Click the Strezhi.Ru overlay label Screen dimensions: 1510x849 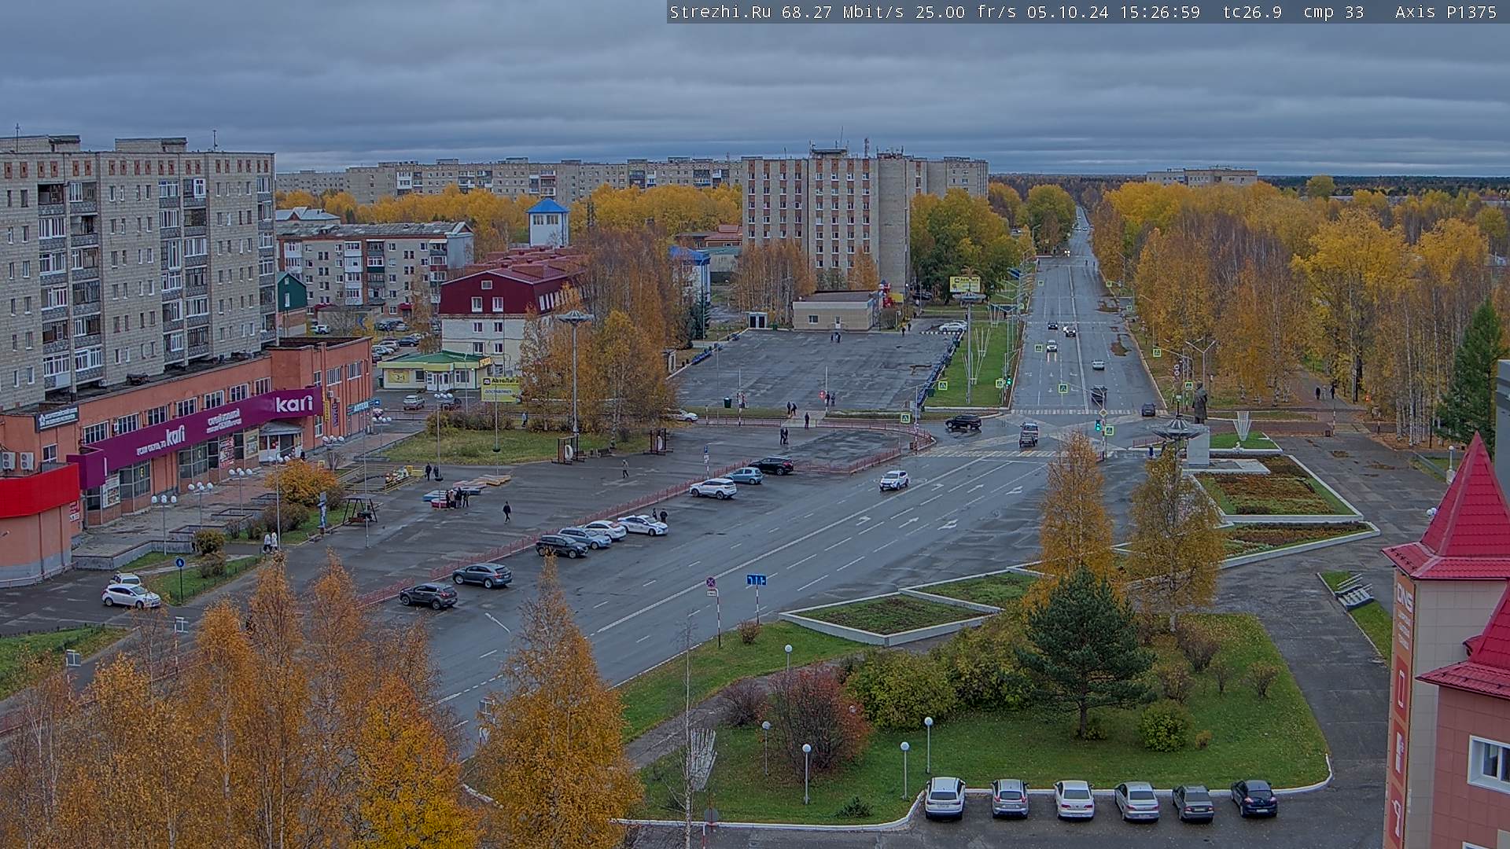(x=720, y=12)
